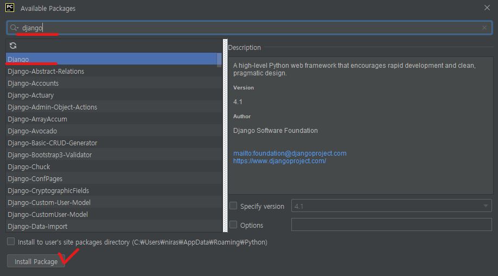Select the Django package
This screenshot has width=498, height=276.
pos(111,59)
